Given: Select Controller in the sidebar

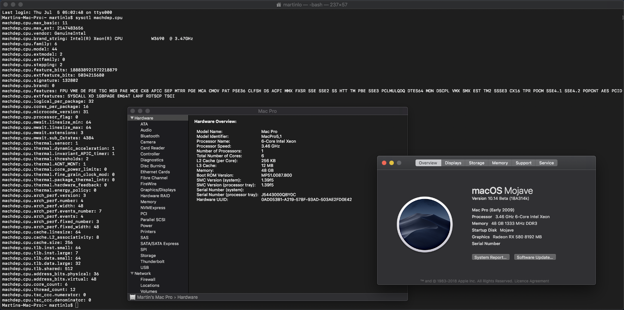Looking at the screenshot, I should click(x=150, y=154).
